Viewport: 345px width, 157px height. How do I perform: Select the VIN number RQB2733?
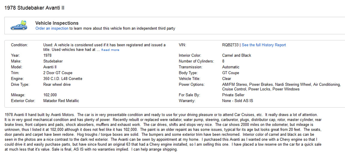click(230, 45)
